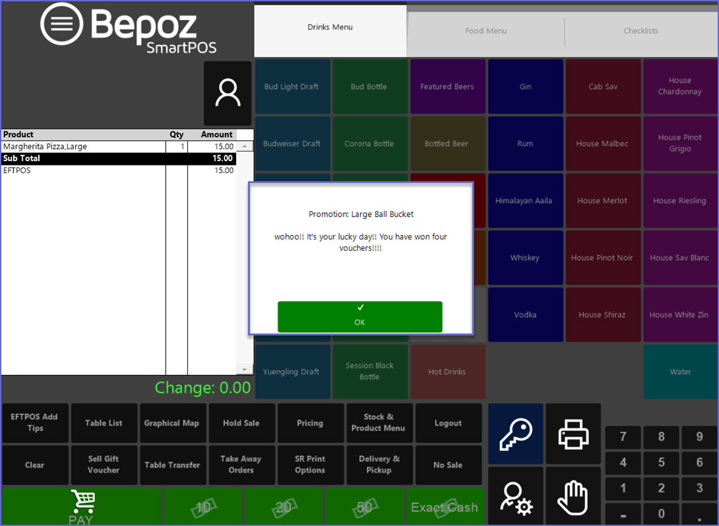
Task: Confirm the promotion dialog with OK
Action: click(x=359, y=317)
